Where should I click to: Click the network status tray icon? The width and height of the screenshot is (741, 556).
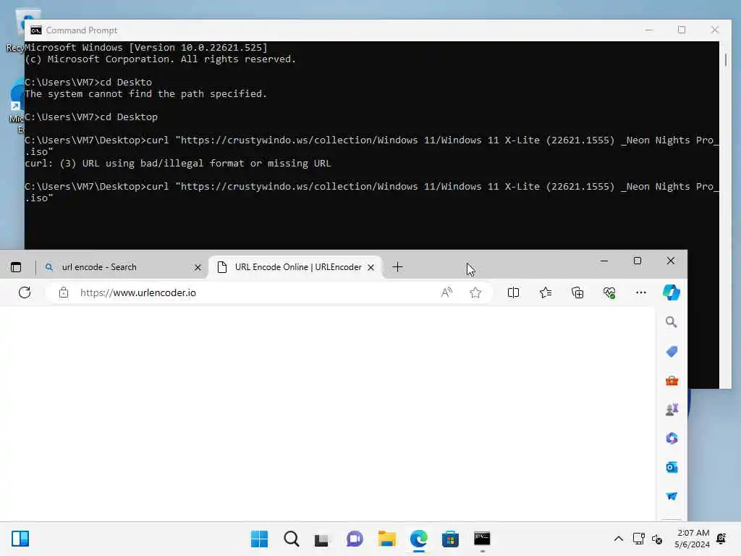pyautogui.click(x=638, y=539)
